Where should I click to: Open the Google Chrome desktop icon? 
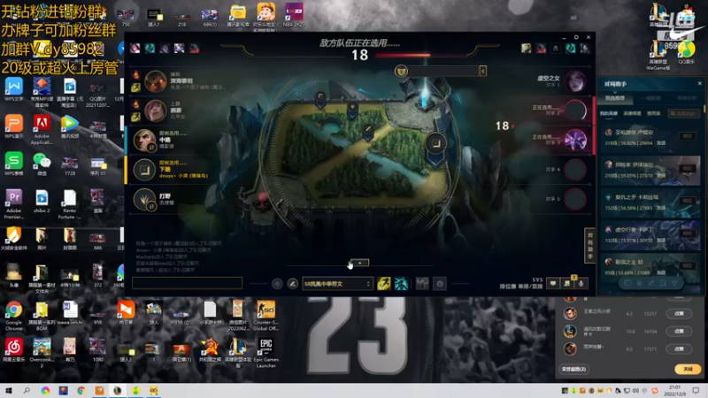13,315
